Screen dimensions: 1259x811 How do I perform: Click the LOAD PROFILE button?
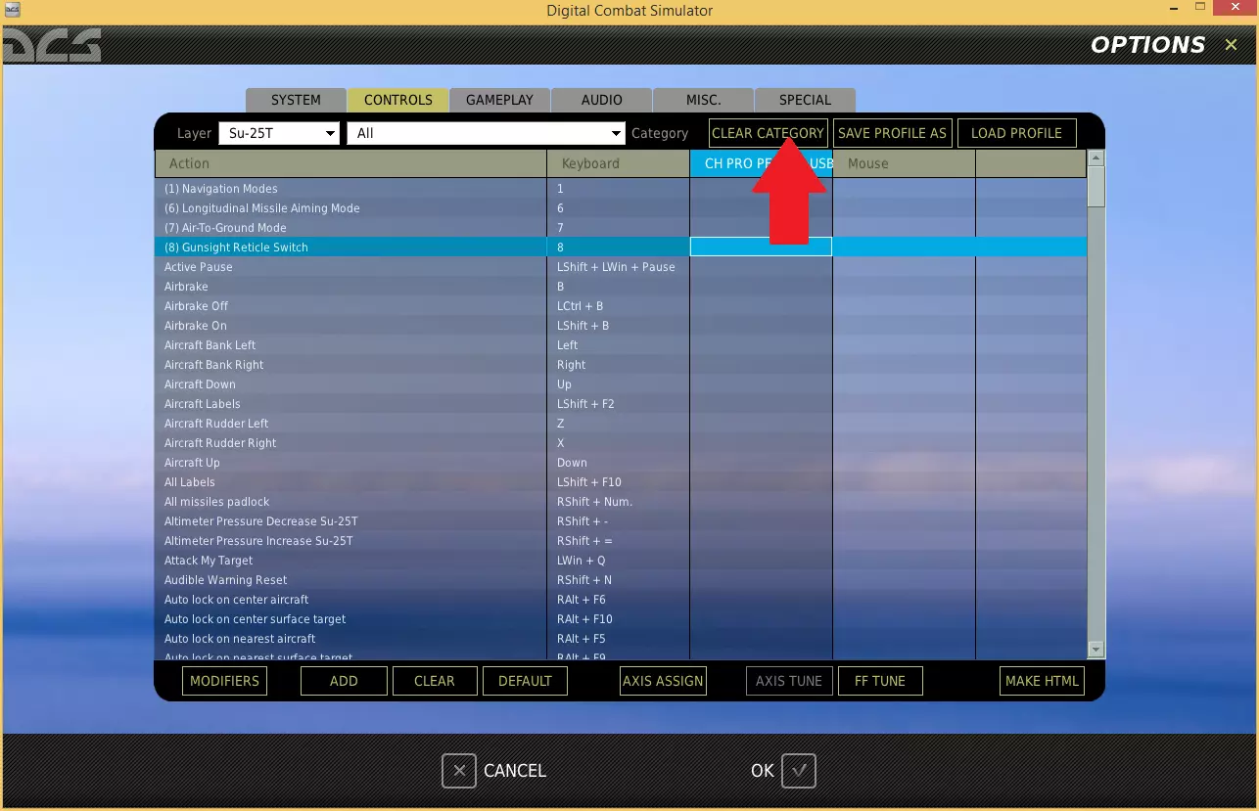tap(1016, 133)
